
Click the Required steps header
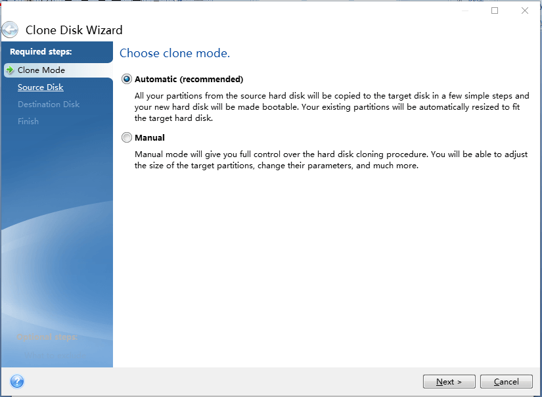41,51
